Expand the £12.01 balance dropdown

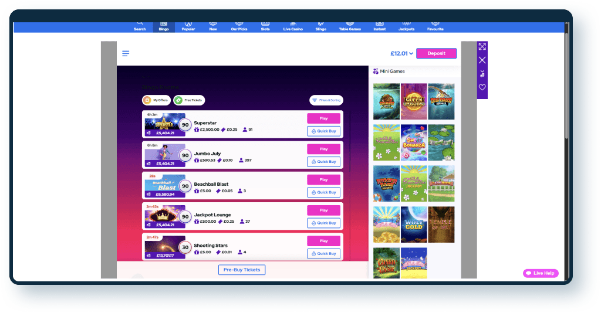402,53
